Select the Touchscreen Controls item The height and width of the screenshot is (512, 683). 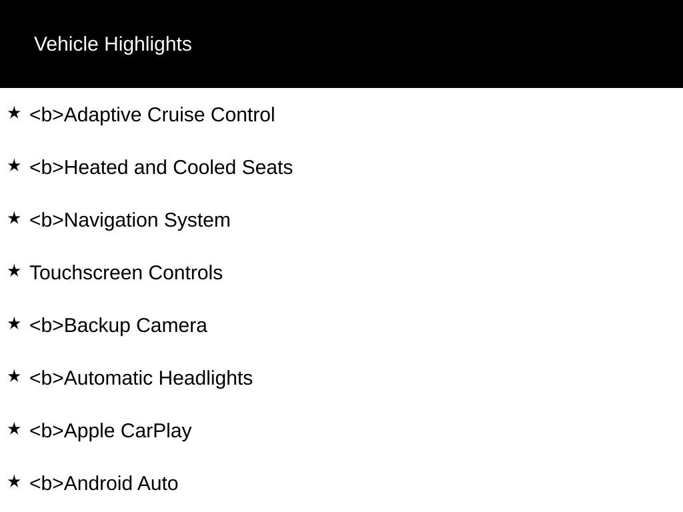point(126,273)
